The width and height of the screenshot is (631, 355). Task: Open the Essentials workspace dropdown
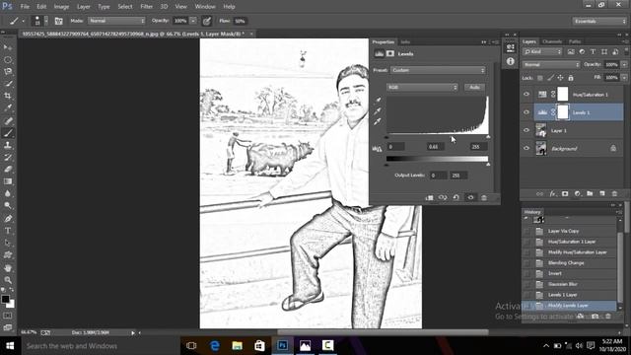(x=599, y=21)
